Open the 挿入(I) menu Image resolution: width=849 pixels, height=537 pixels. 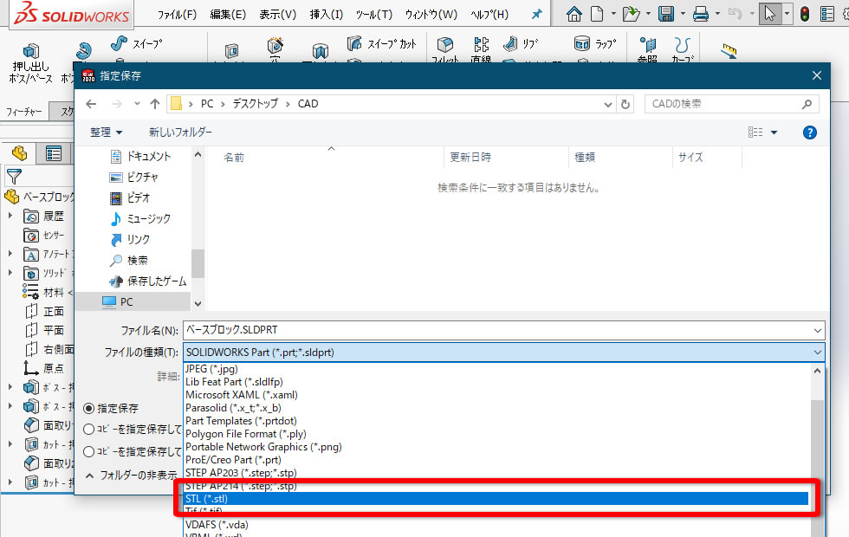[326, 15]
